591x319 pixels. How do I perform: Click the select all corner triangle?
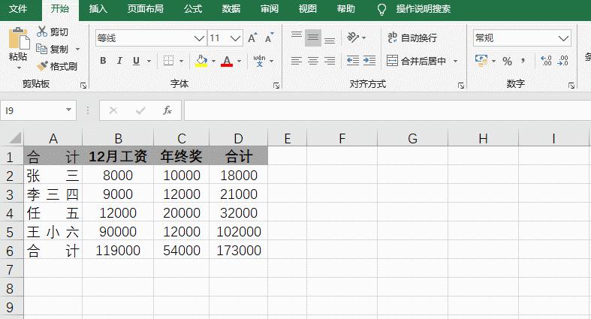point(15,138)
